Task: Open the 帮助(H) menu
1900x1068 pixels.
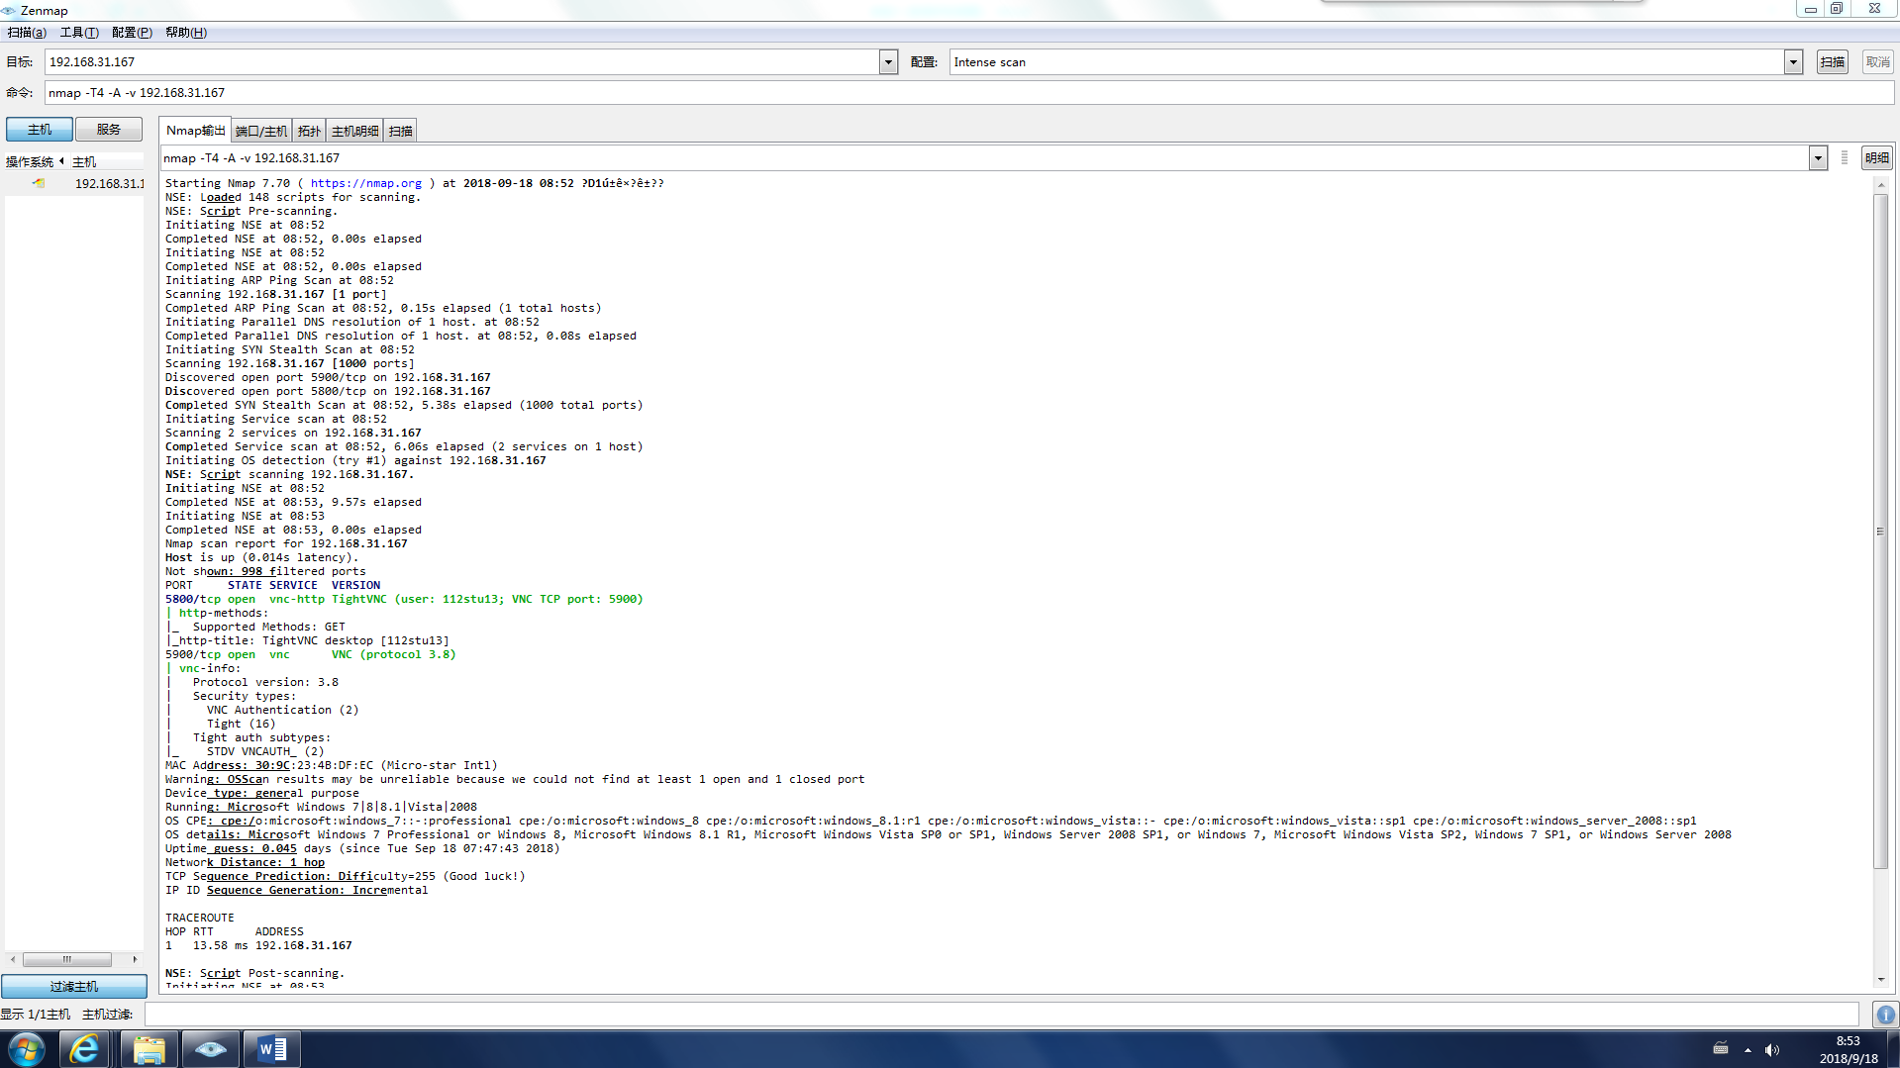Action: pos(186,33)
